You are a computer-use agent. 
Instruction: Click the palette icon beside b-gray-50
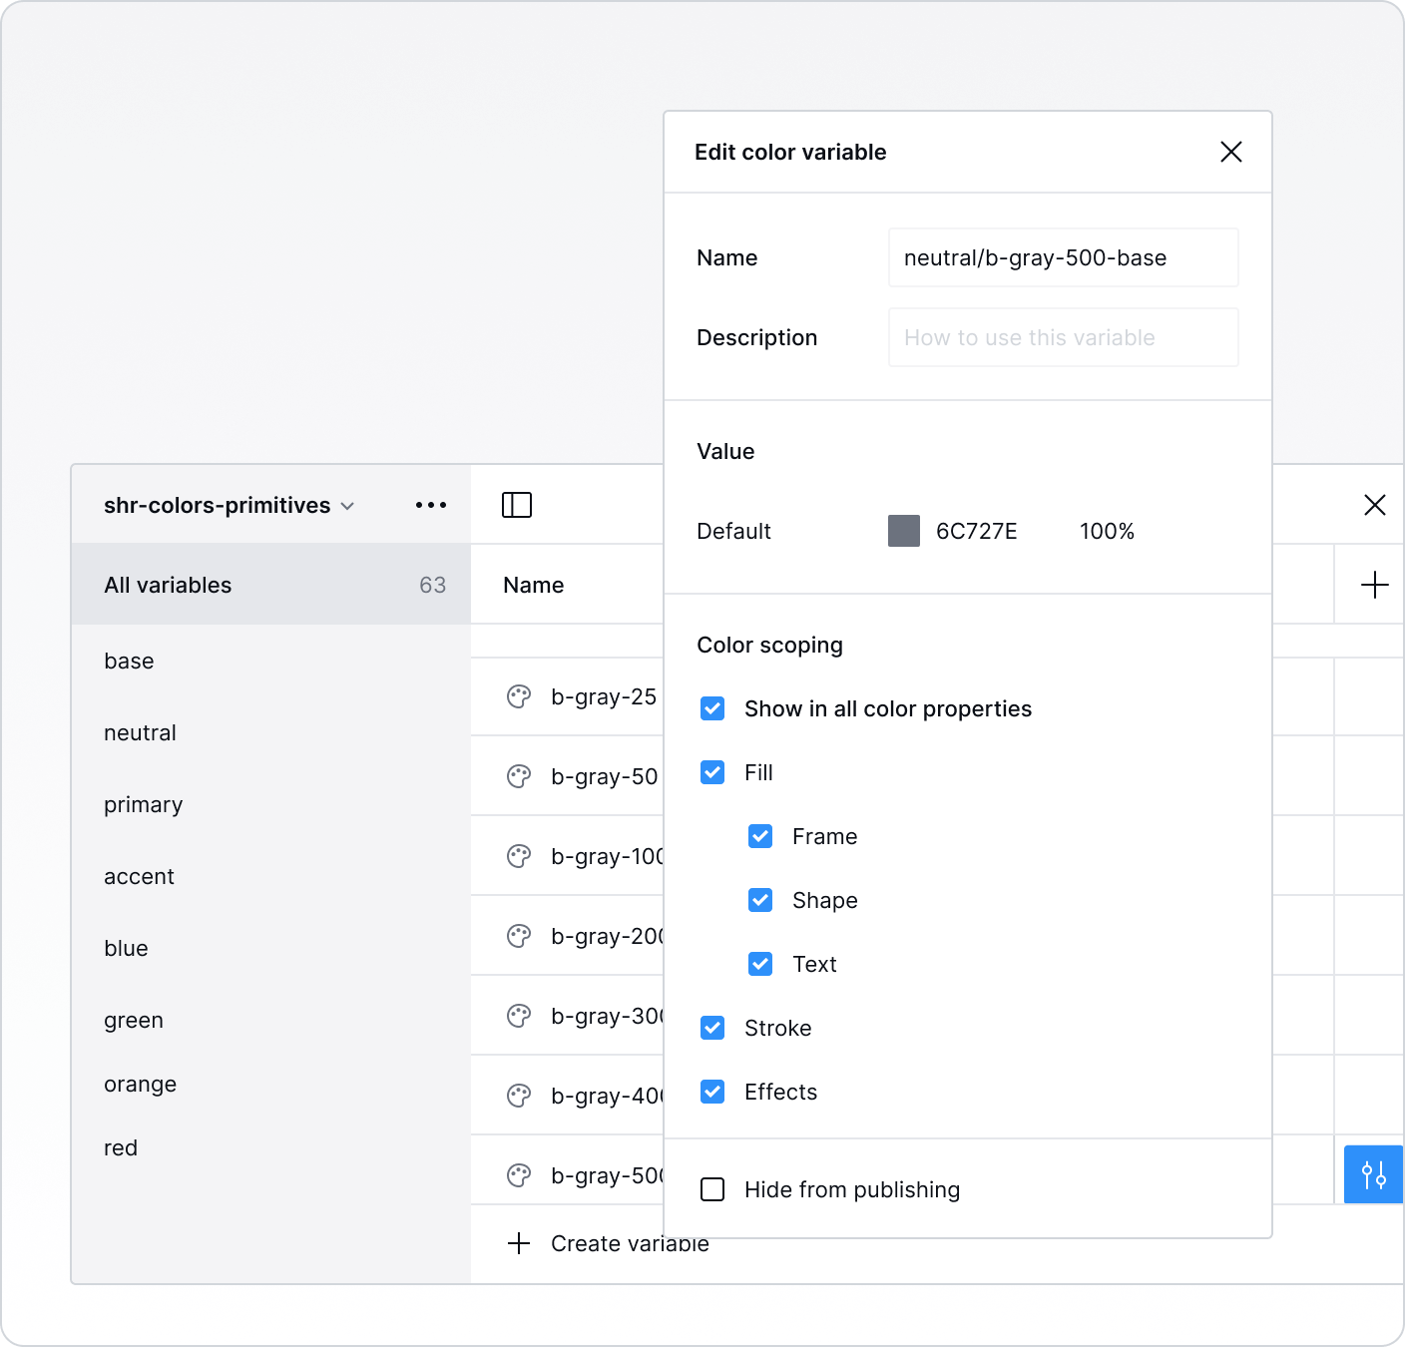click(x=519, y=776)
